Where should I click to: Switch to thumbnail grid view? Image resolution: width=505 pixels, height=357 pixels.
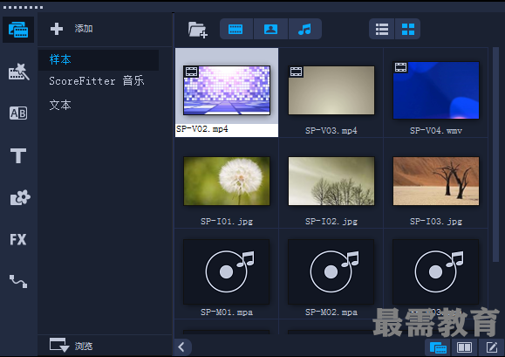point(408,30)
